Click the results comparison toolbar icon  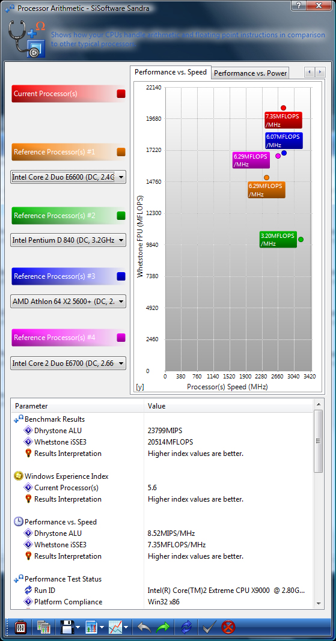pos(43,627)
